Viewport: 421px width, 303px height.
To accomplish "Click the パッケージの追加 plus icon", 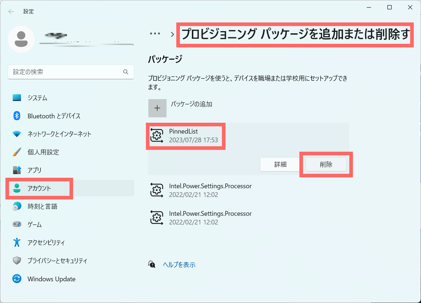I will 157,108.
